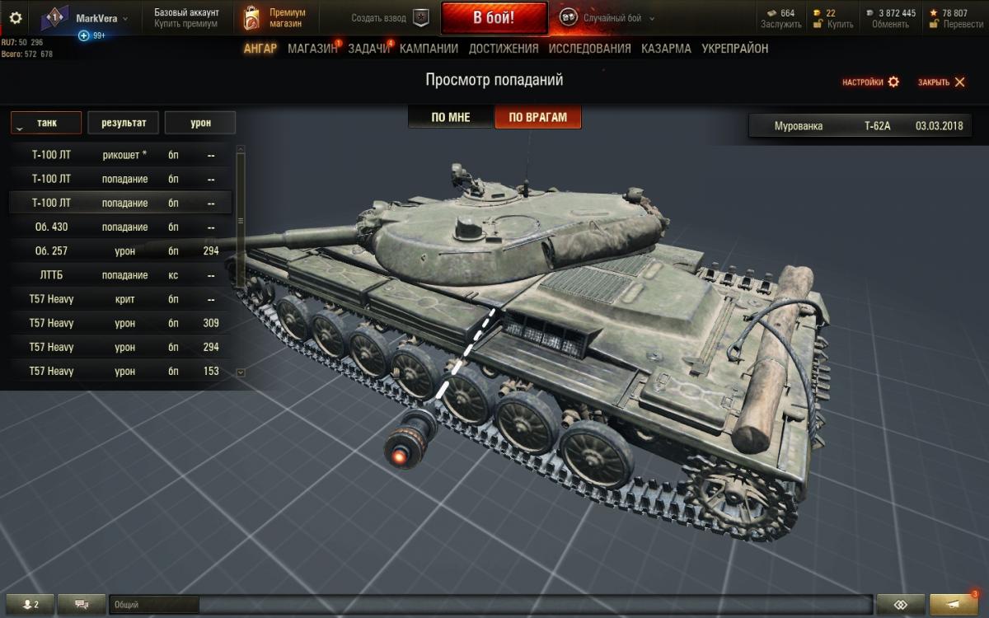Click Купить премиум link
Screen dimensions: 989x618
point(186,24)
